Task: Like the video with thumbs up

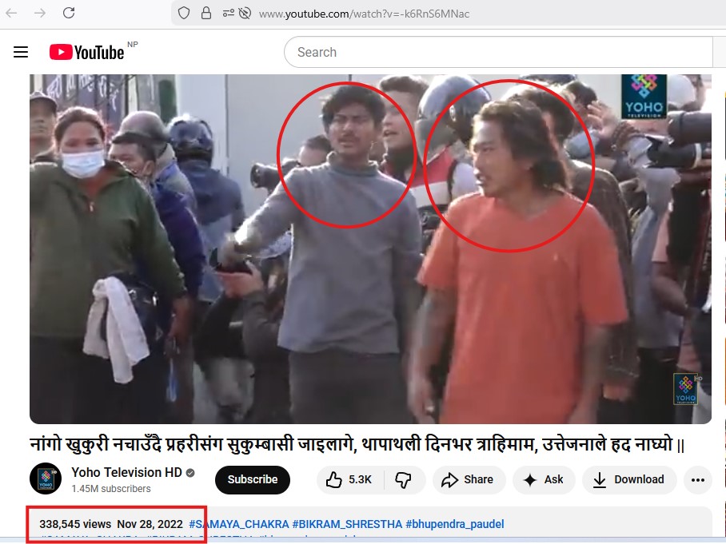Action: coord(349,479)
